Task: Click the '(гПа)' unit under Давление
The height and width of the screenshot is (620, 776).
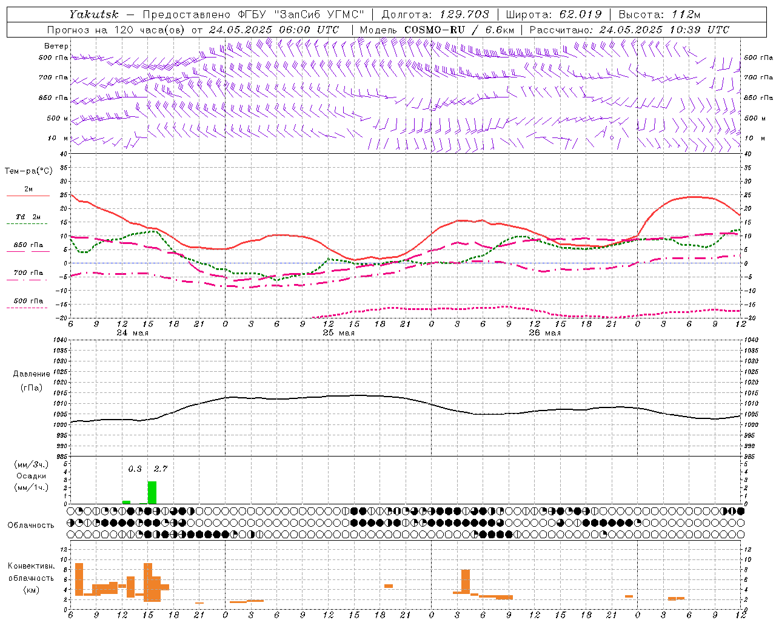Action: click(31, 387)
